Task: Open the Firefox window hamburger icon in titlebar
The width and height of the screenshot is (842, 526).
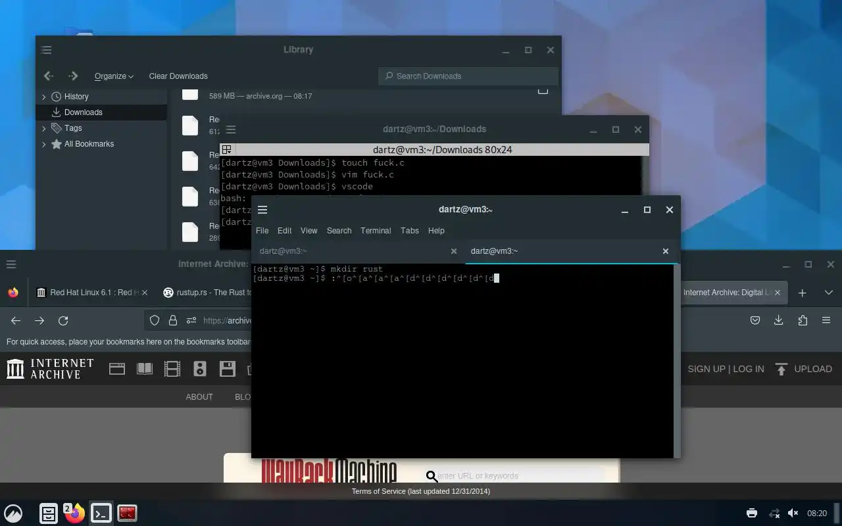Action: coord(11,264)
